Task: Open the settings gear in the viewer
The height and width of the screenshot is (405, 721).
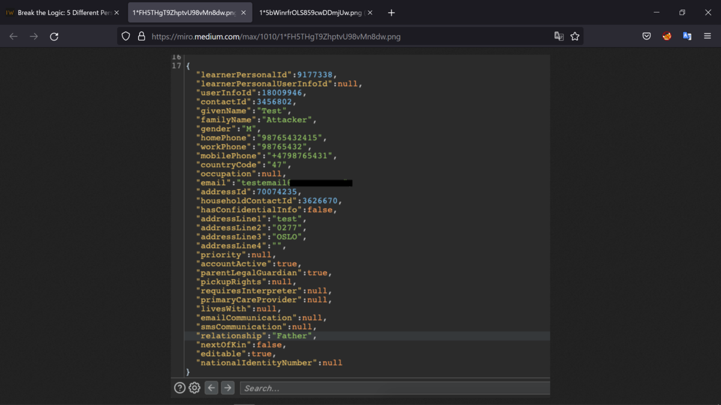Action: pos(194,388)
